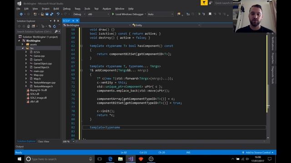Undo the last edit via toolbar
Screen dimensions: 291x163
(58, 14)
